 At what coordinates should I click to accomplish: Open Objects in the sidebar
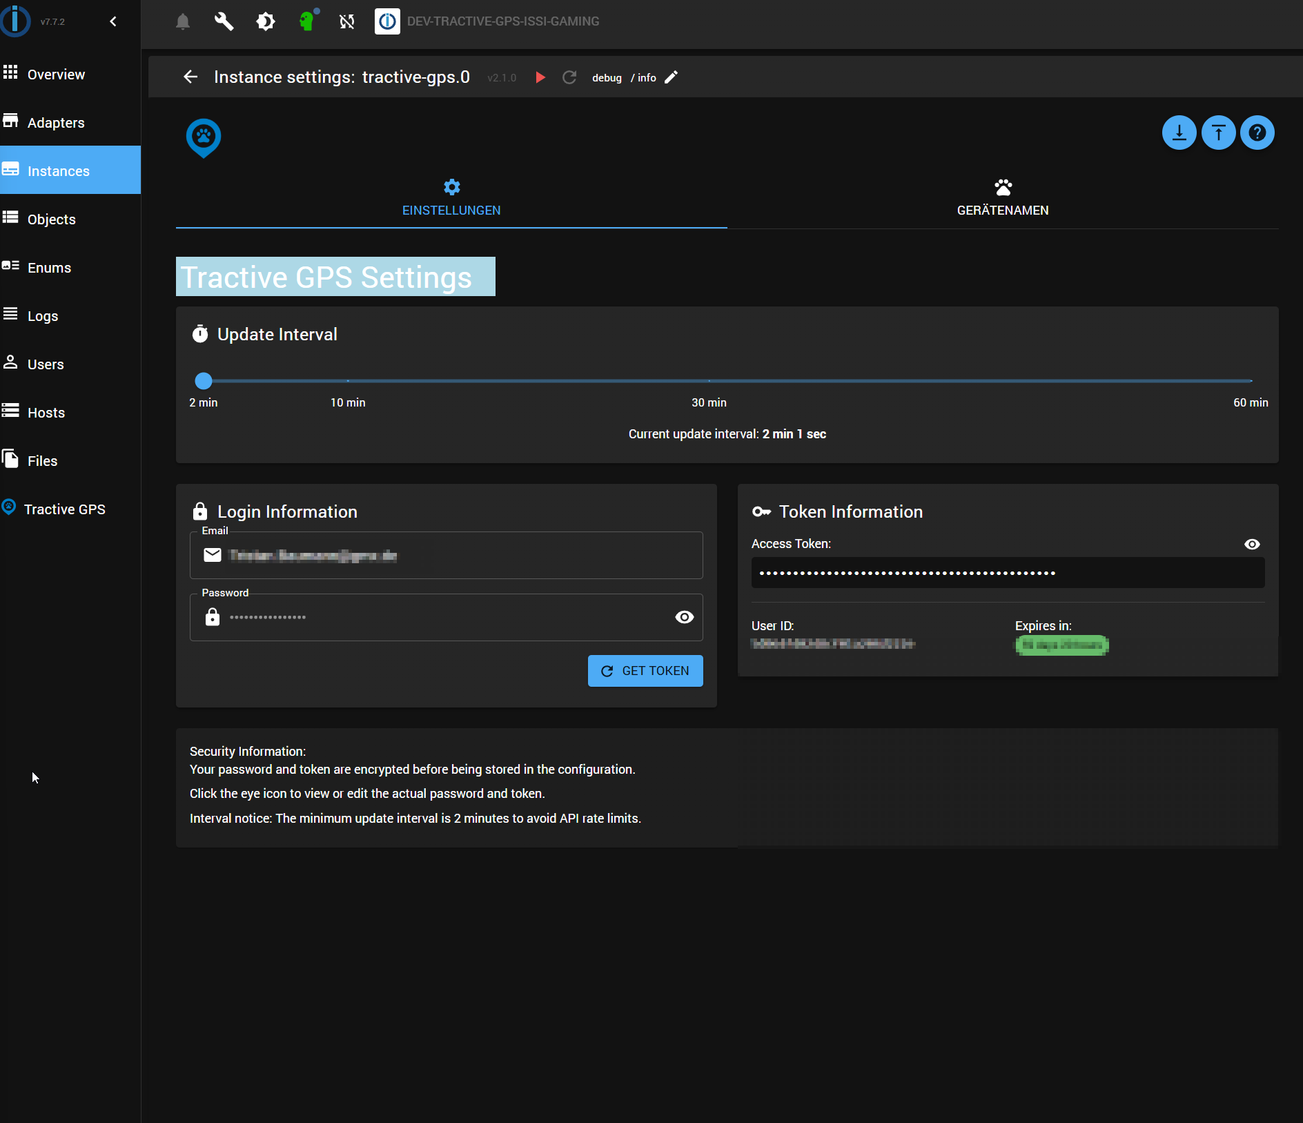(x=70, y=219)
